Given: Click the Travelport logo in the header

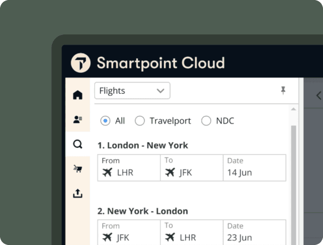Looking at the screenshot, I should pyautogui.click(x=81, y=63).
